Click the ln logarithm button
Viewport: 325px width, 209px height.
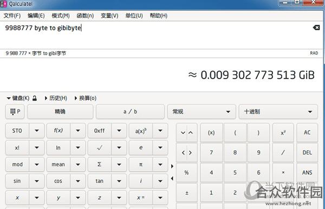[x=58, y=147]
